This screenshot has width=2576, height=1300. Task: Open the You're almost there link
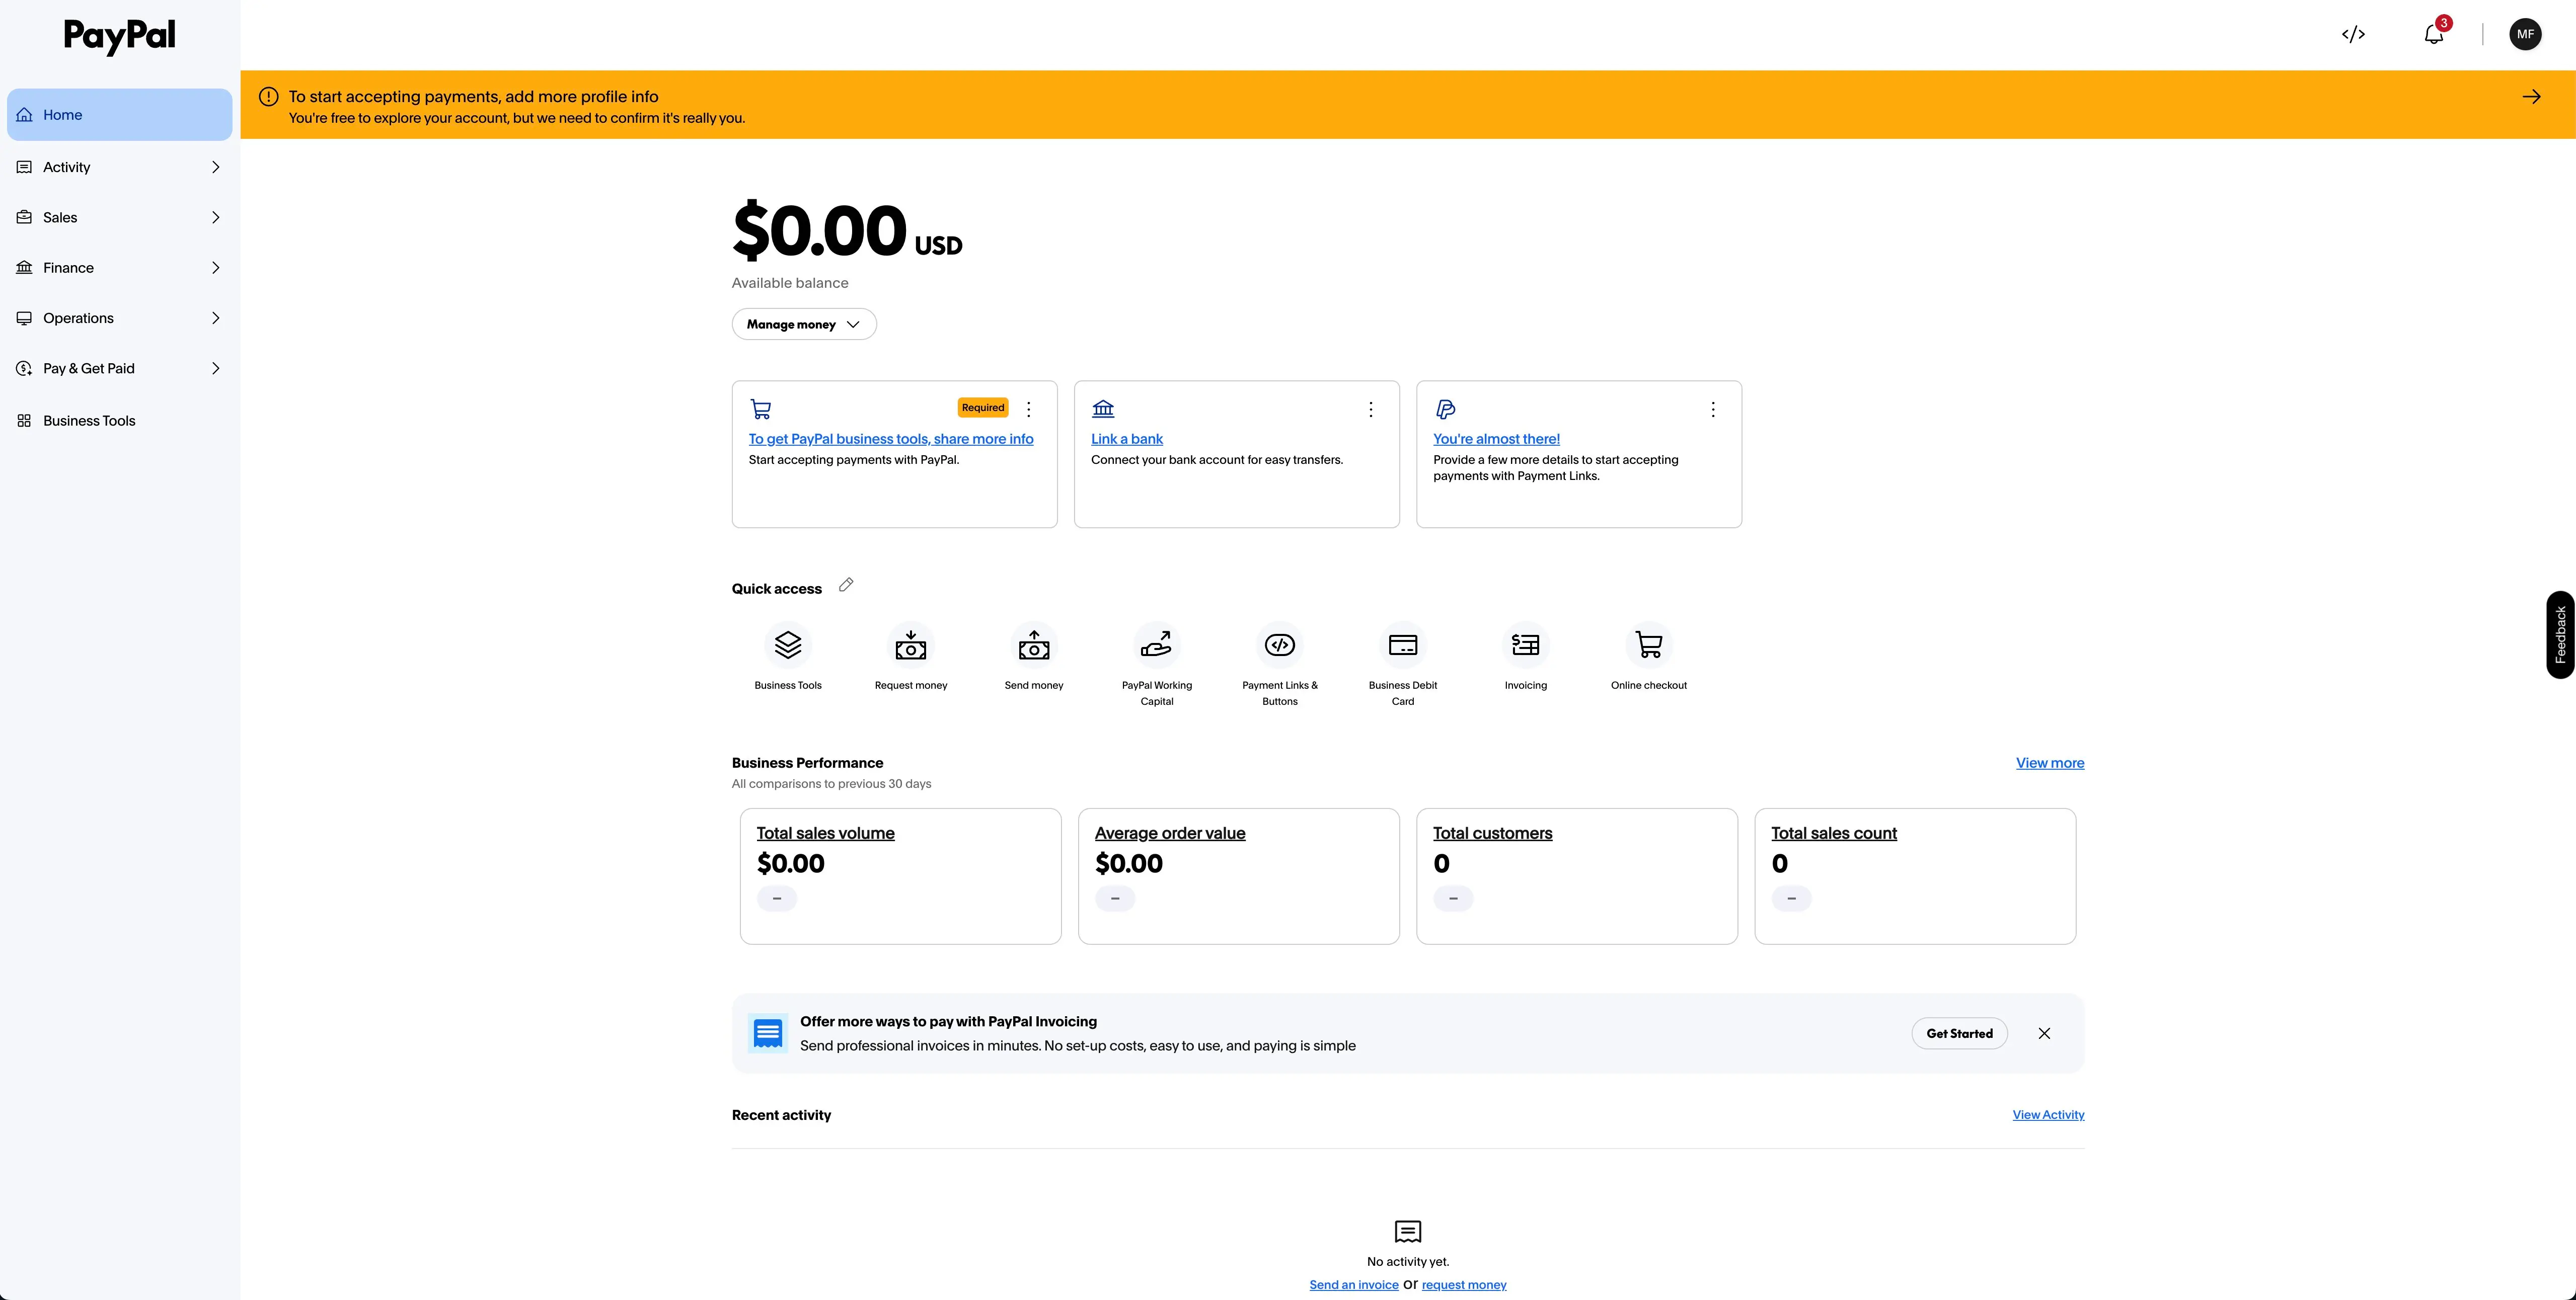pos(1496,439)
